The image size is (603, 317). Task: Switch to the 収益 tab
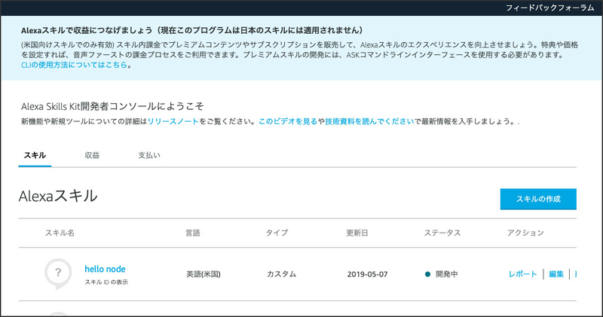click(92, 155)
